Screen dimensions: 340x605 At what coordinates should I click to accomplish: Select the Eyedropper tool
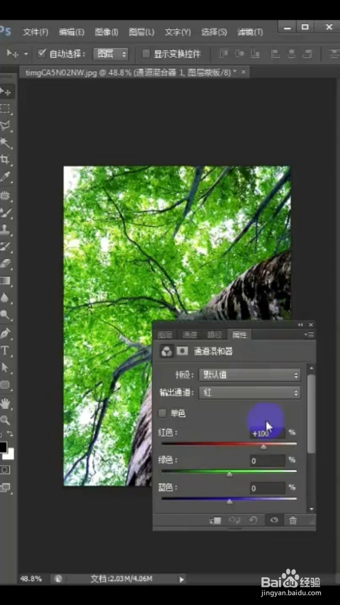click(5, 178)
